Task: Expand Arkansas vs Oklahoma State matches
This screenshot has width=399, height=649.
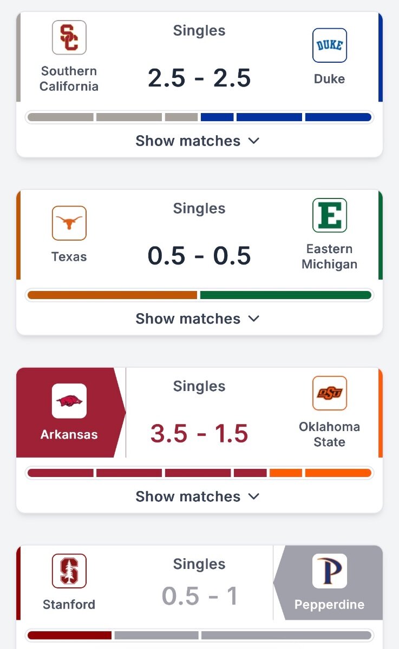Action: (x=198, y=496)
